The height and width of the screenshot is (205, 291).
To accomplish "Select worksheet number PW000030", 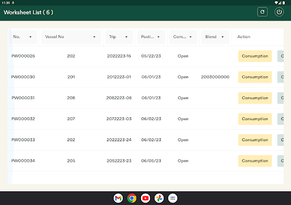I will tap(23, 77).
